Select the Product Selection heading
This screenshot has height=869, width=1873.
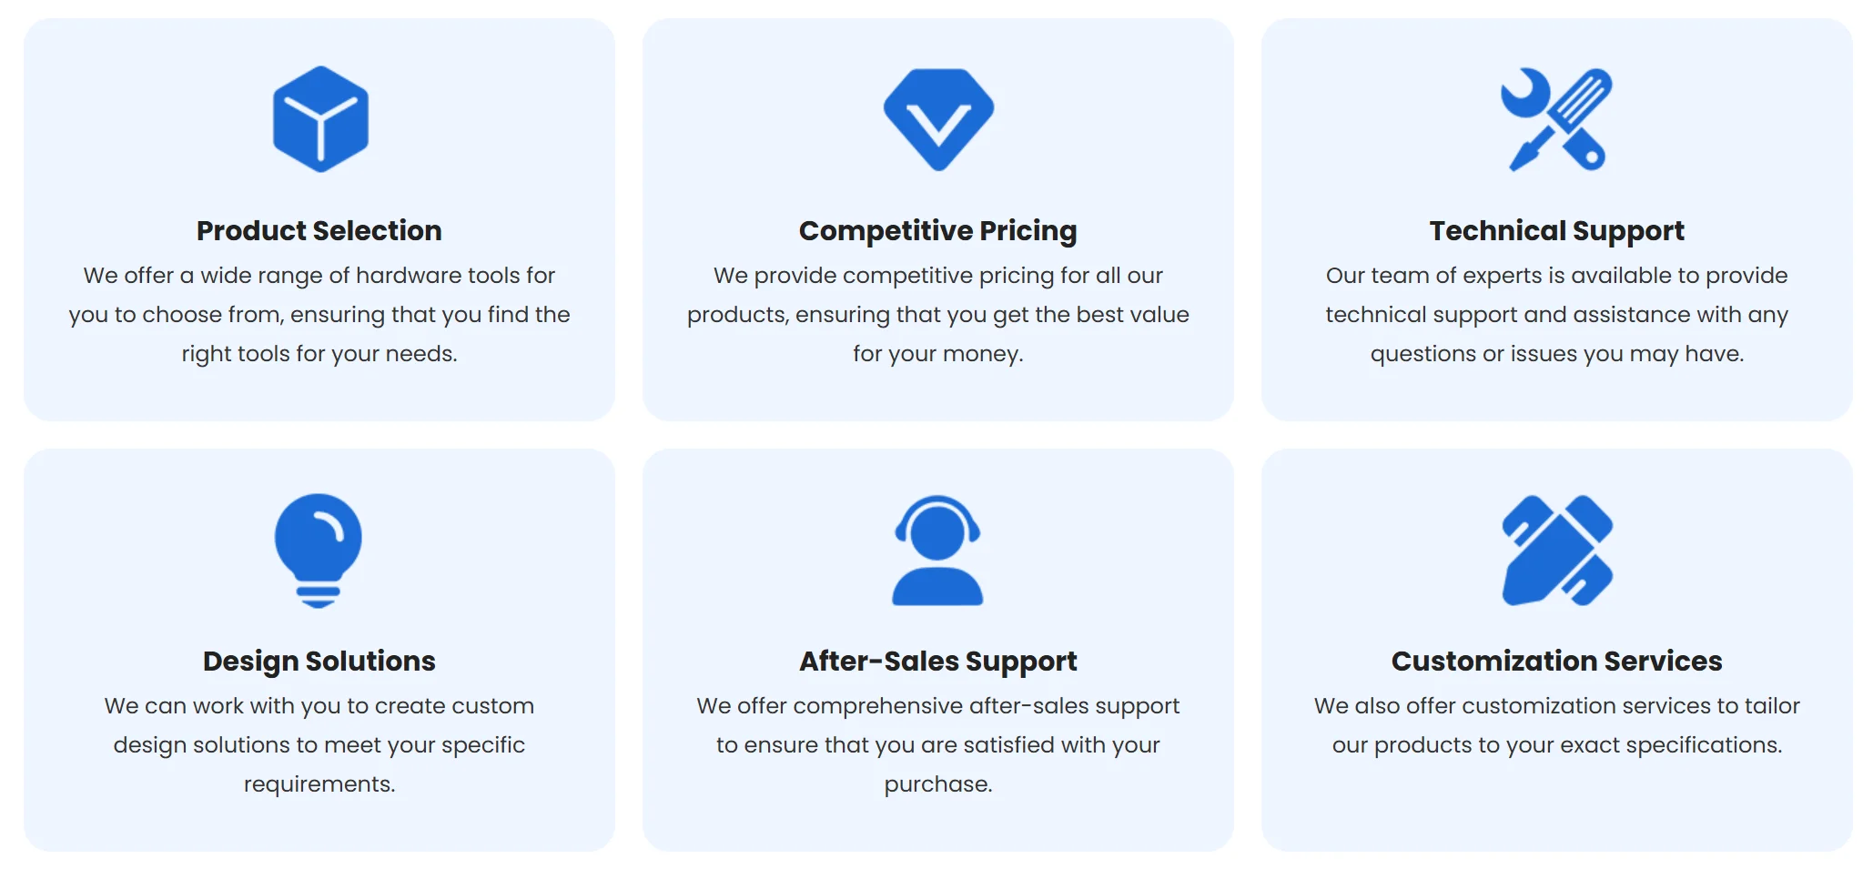(319, 231)
